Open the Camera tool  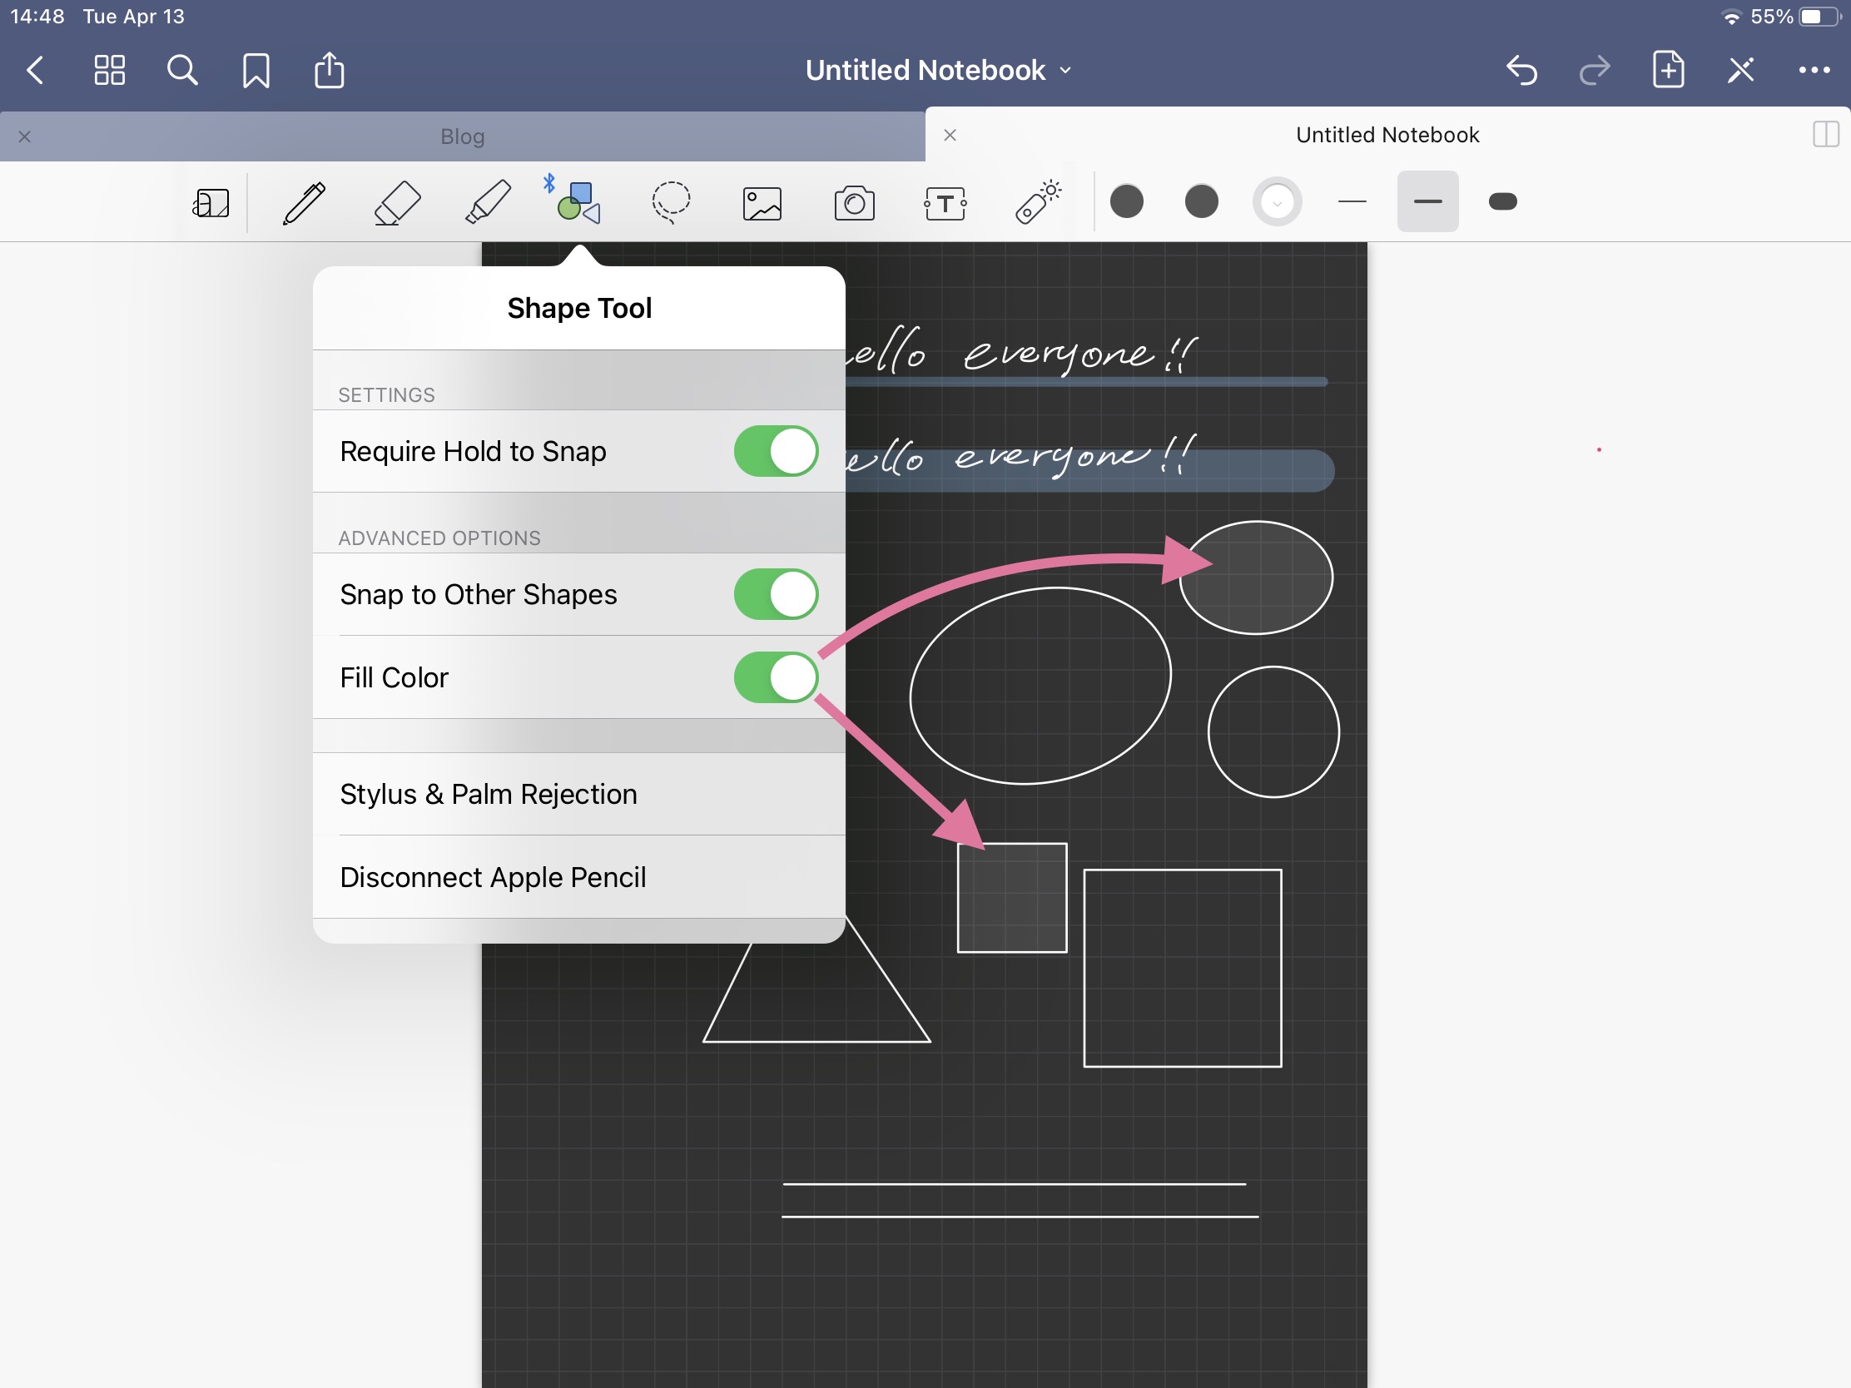[854, 203]
